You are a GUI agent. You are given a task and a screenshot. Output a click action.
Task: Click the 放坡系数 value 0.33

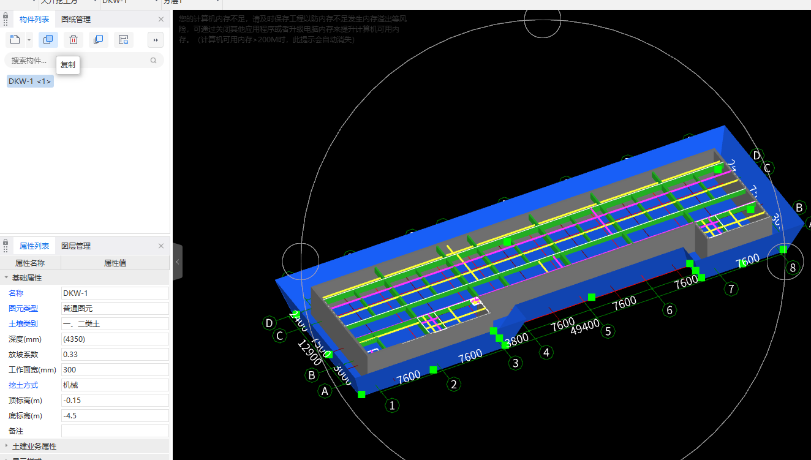pyautogui.click(x=115, y=354)
